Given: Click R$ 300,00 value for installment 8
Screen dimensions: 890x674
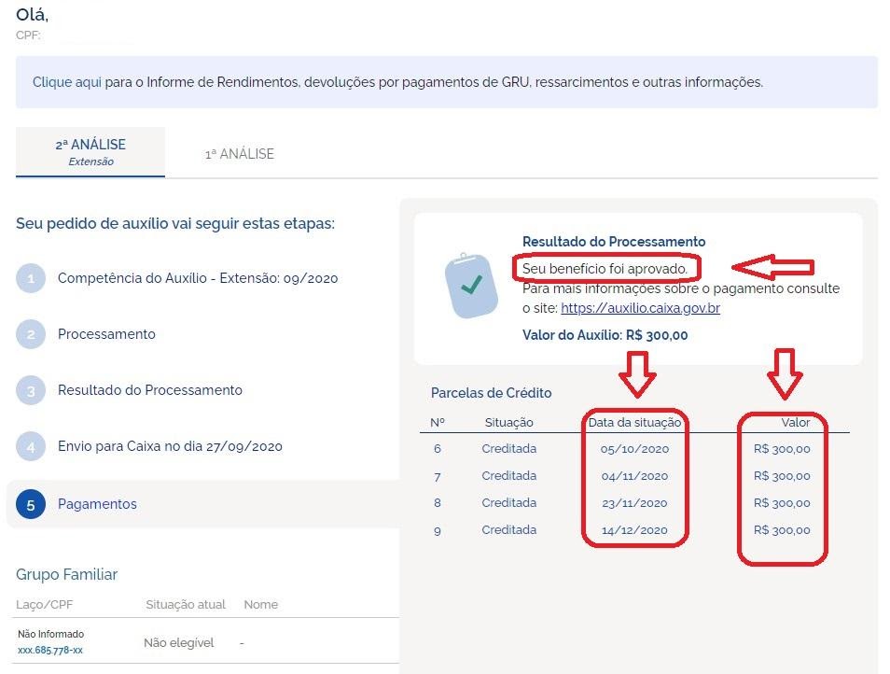Looking at the screenshot, I should click(x=782, y=503).
